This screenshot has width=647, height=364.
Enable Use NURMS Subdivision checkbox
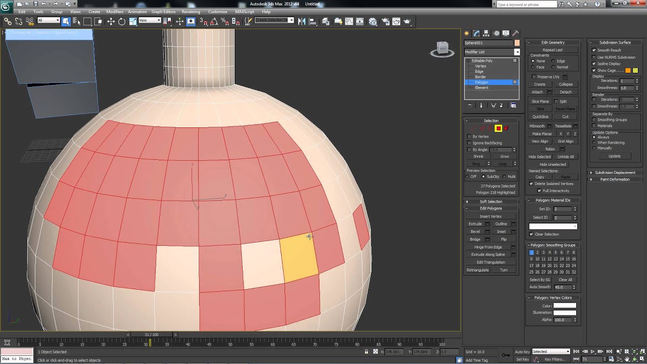pos(594,57)
